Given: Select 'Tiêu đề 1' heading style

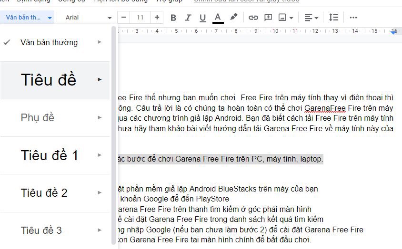Looking at the screenshot, I should [55, 155].
